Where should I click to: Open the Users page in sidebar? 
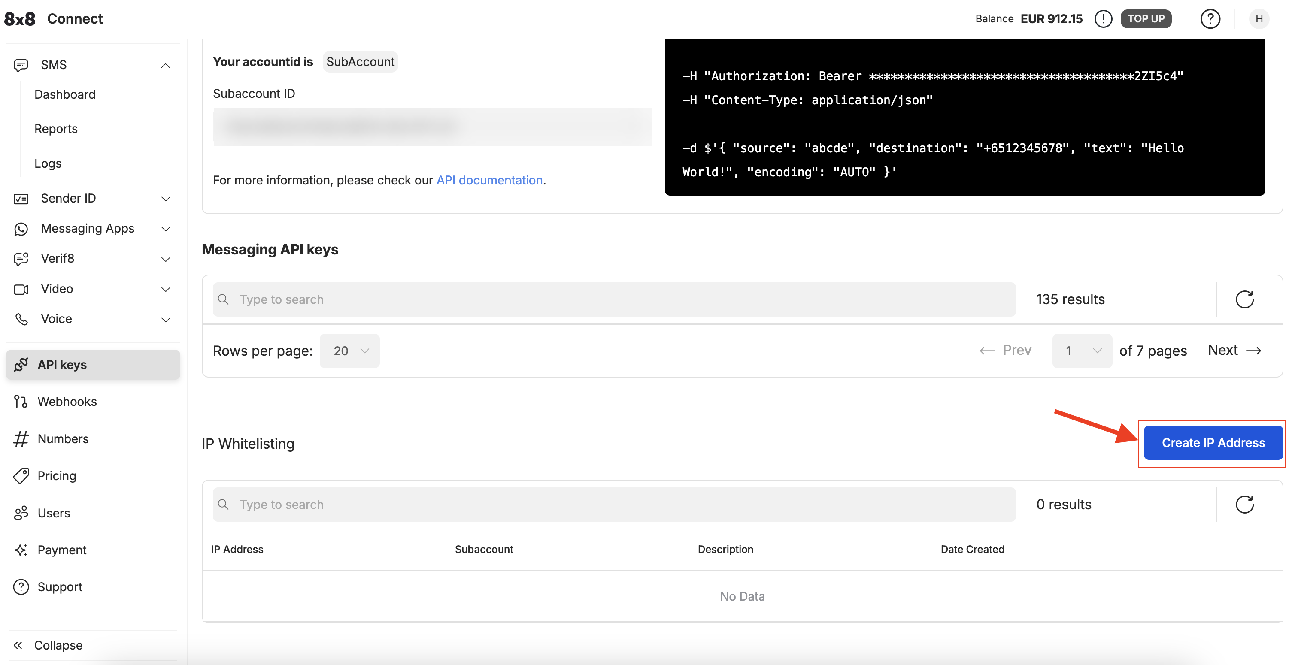(54, 513)
